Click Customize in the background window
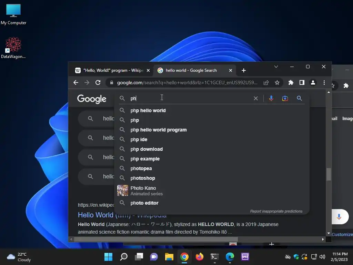This screenshot has width=353, height=265. coord(342,234)
